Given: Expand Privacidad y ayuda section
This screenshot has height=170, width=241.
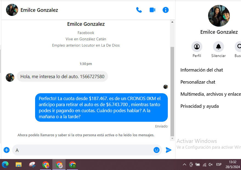Looking at the screenshot, I should point(199,106).
